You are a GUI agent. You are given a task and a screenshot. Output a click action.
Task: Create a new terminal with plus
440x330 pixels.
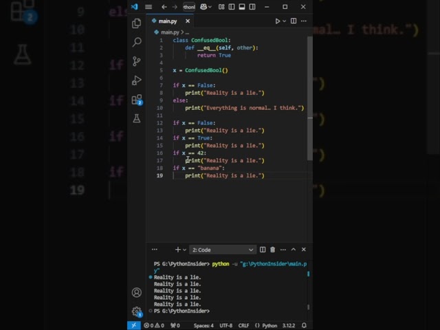177,250
